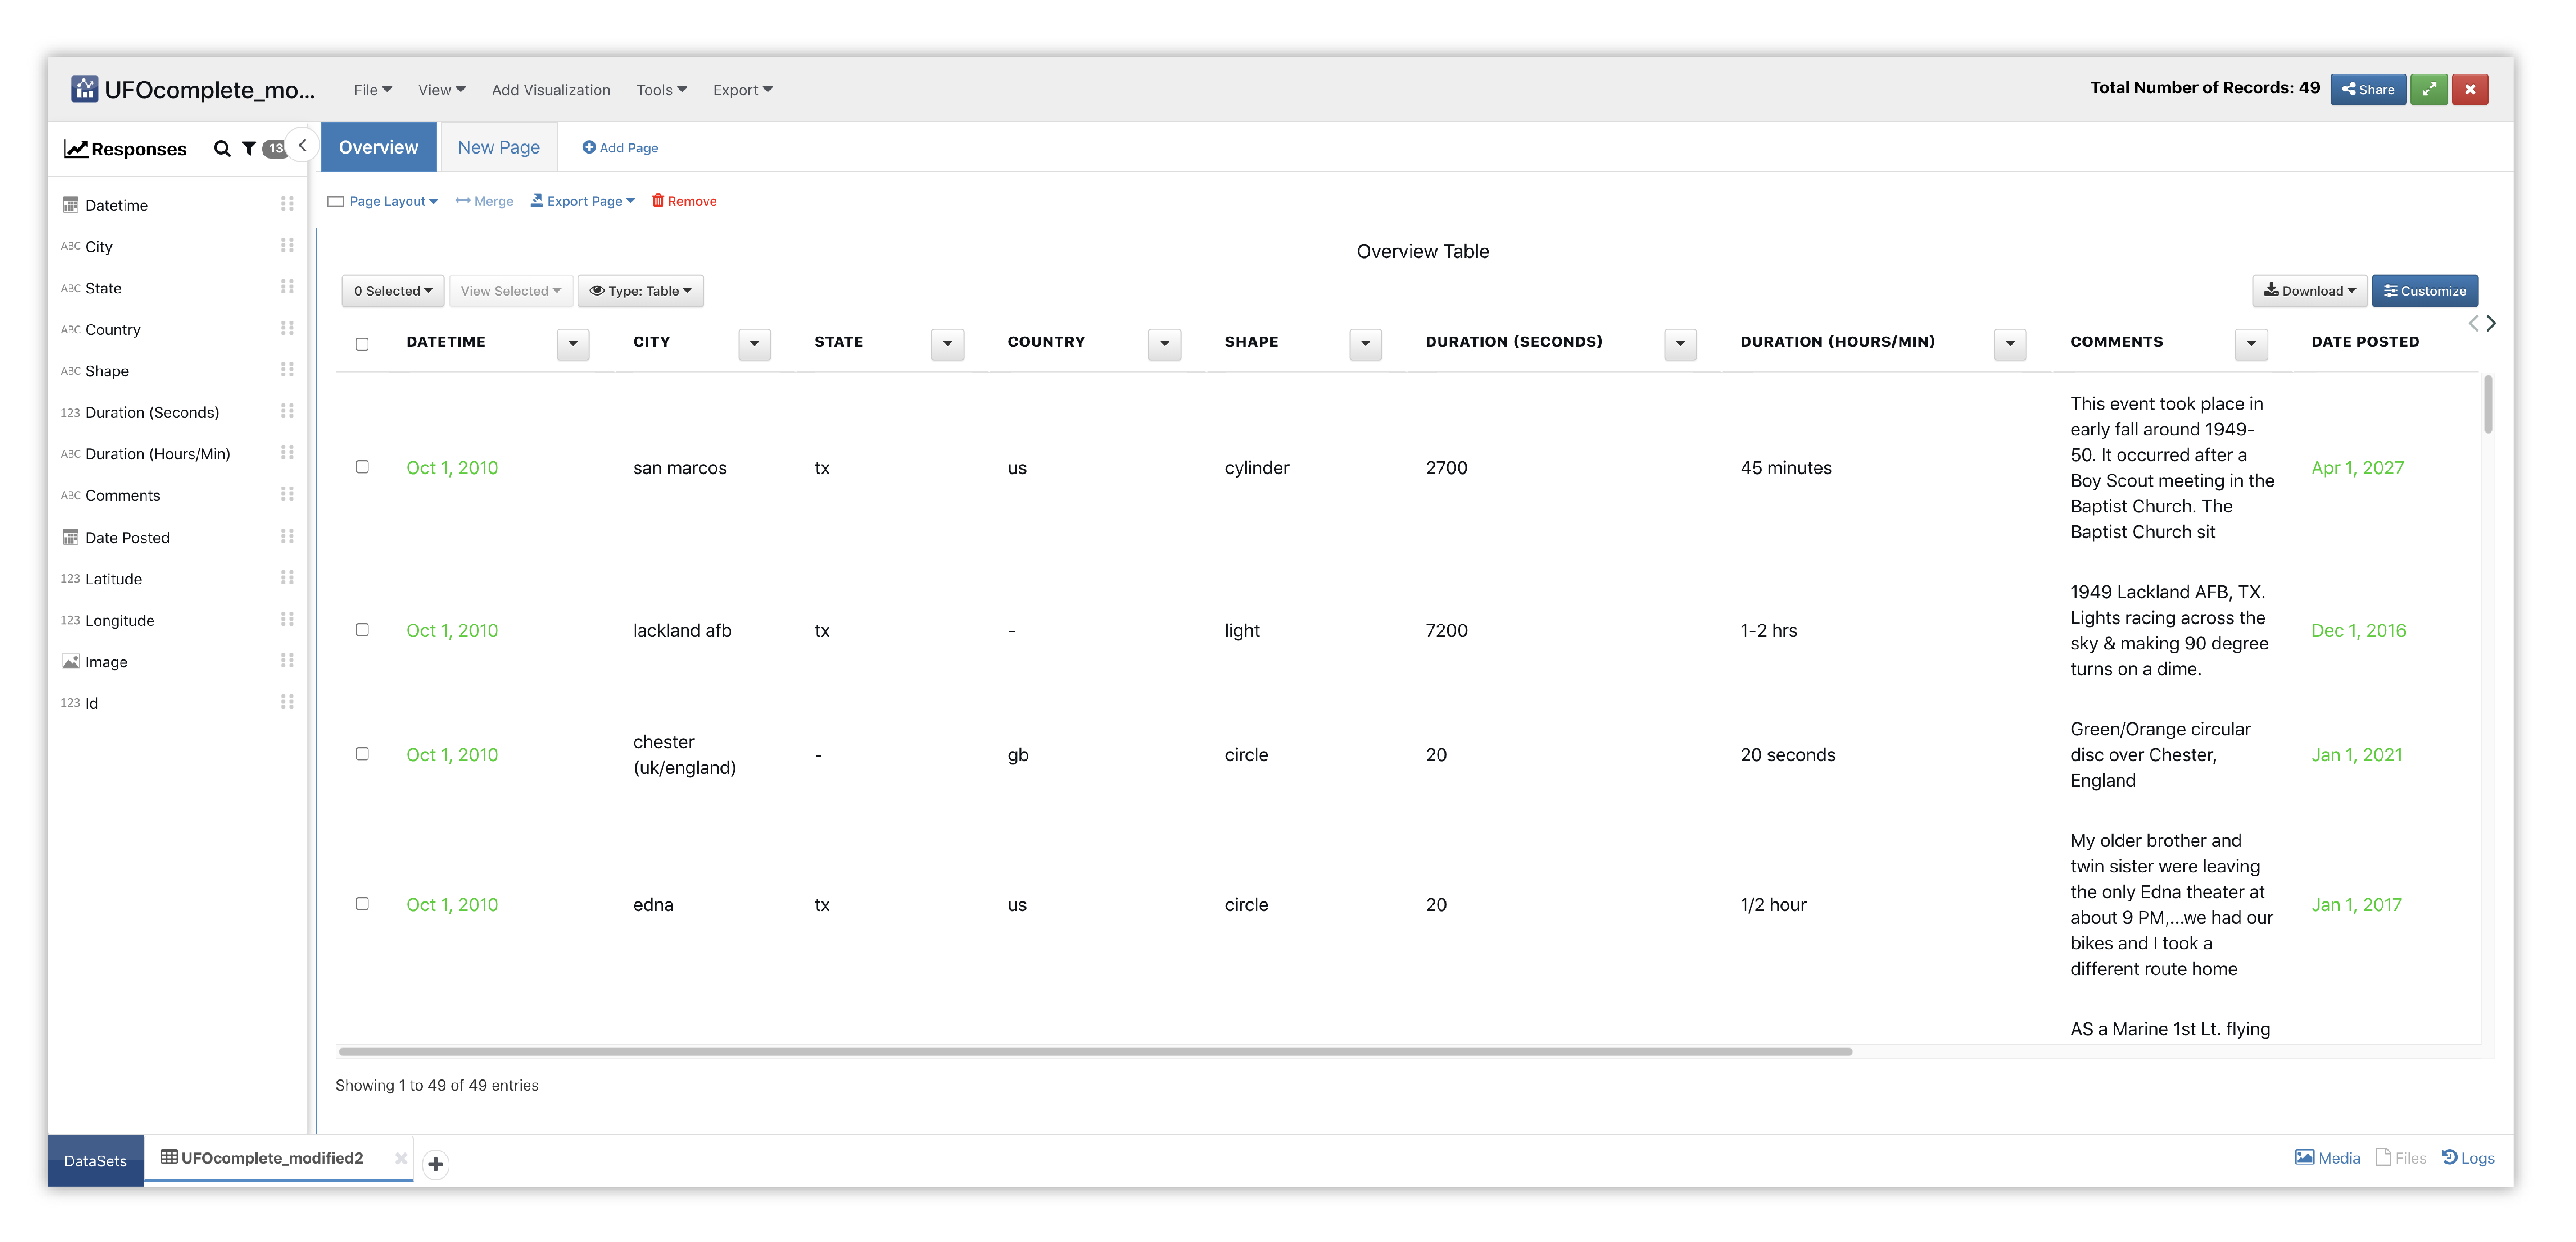Open the View menu

442,90
